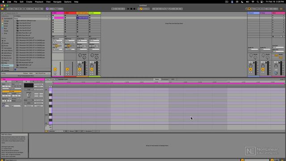The width and height of the screenshot is (286, 161).
Task: Click the 1 MIDI track title color bar
Action: tap(58, 13)
